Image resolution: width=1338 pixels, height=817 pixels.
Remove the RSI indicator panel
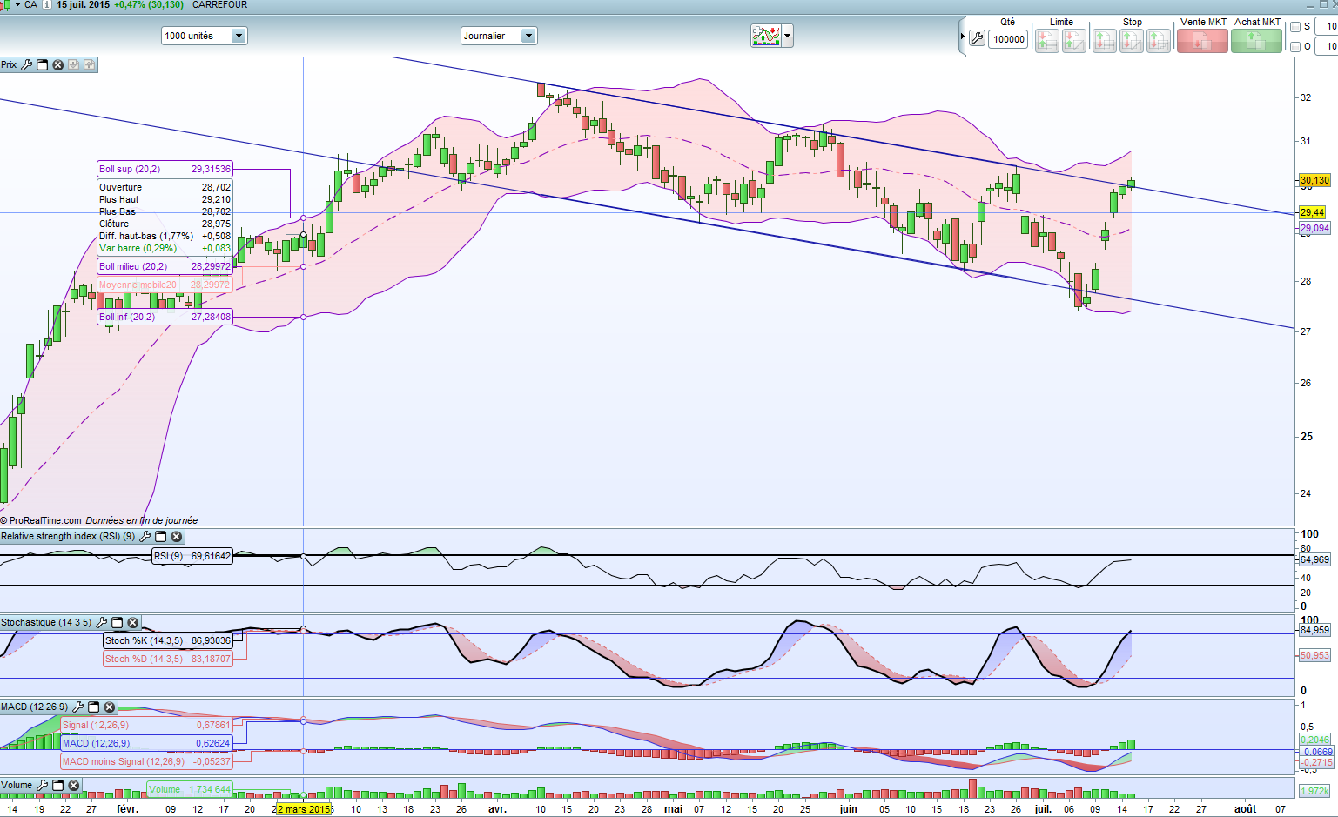click(176, 537)
